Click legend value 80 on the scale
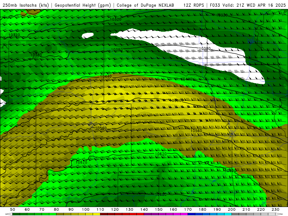 coord(56,210)
